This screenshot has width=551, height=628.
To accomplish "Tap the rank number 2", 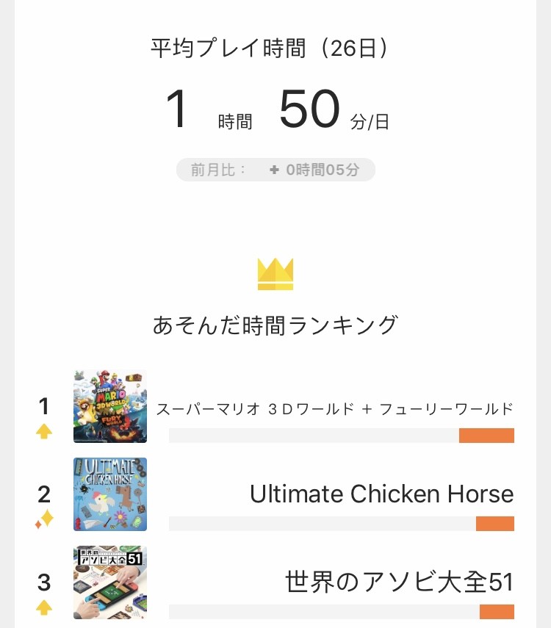I will pyautogui.click(x=44, y=494).
